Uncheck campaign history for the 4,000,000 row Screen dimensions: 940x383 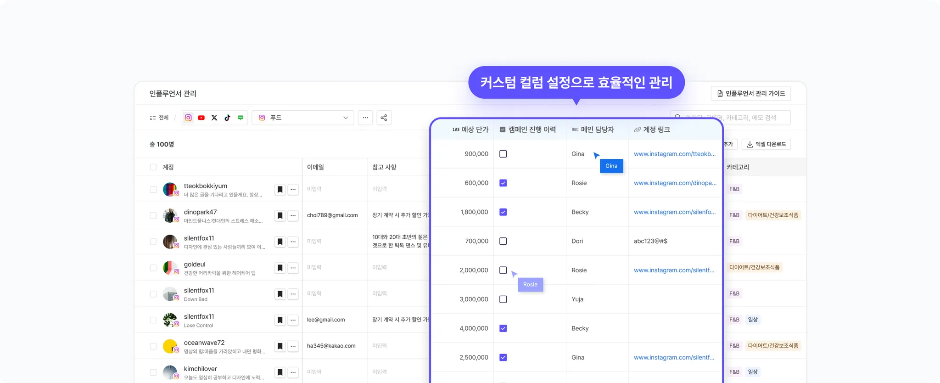(x=503, y=328)
